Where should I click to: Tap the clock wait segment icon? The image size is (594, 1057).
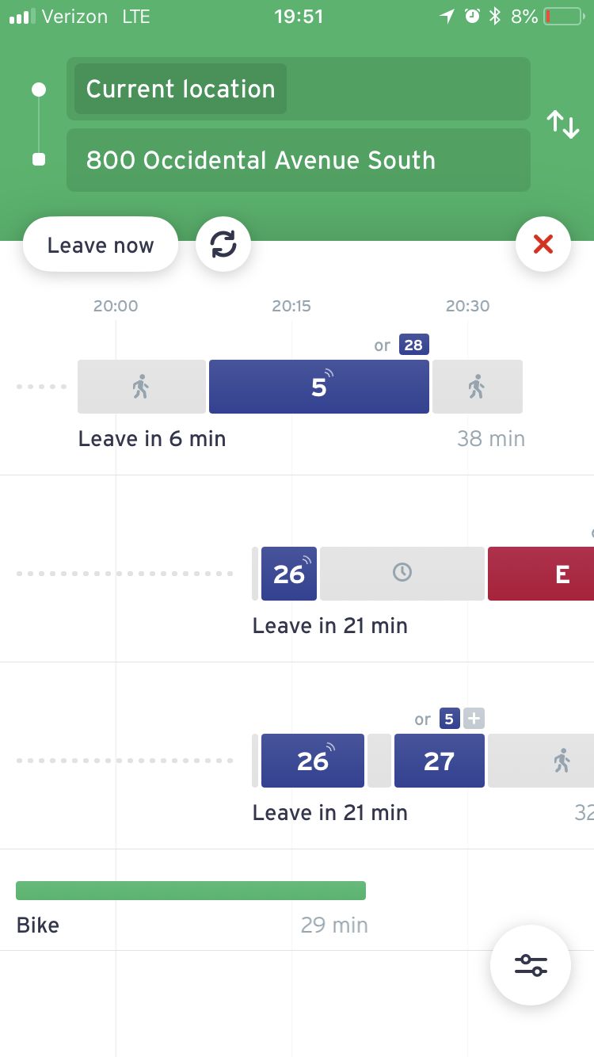pos(402,573)
